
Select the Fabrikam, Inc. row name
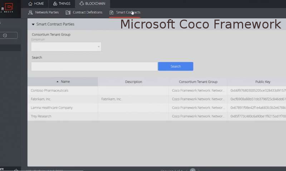(x=41, y=99)
